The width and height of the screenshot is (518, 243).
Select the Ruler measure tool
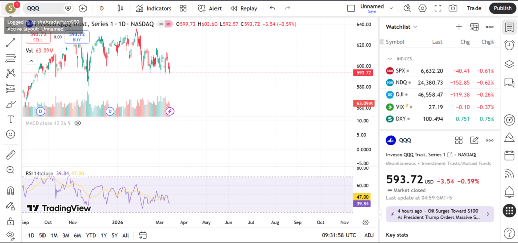click(10, 155)
